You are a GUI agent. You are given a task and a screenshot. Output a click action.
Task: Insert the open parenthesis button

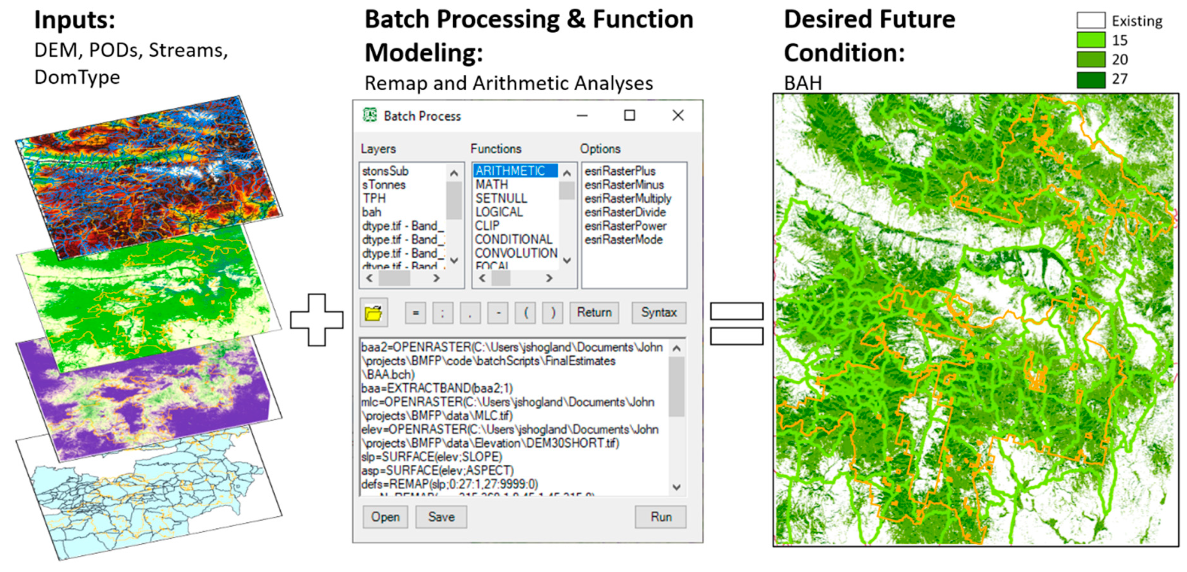click(526, 313)
